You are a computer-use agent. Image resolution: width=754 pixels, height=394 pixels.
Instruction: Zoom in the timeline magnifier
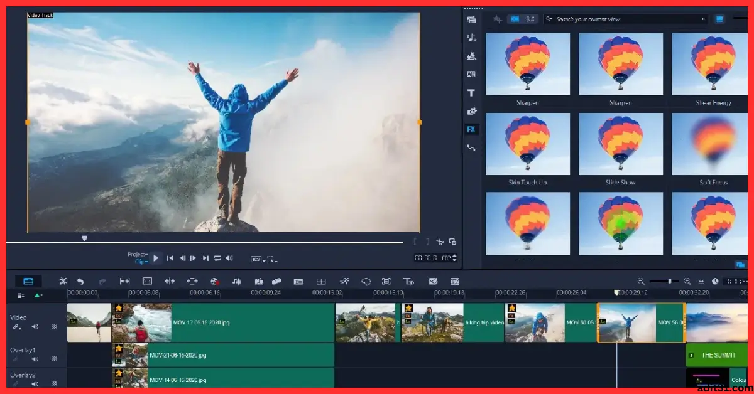click(688, 281)
